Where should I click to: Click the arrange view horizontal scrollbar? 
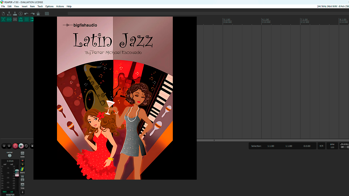273,140
